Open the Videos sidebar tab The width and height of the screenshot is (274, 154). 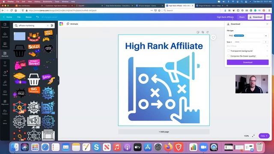tap(5, 93)
